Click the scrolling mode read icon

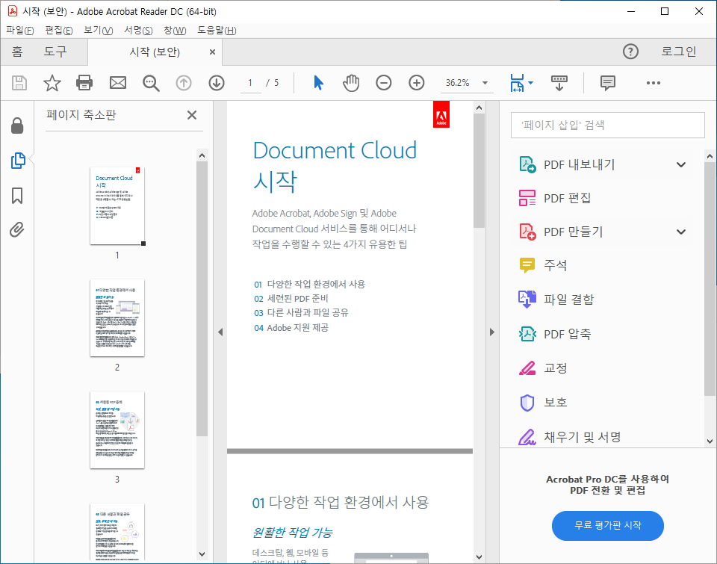pyautogui.click(x=559, y=83)
